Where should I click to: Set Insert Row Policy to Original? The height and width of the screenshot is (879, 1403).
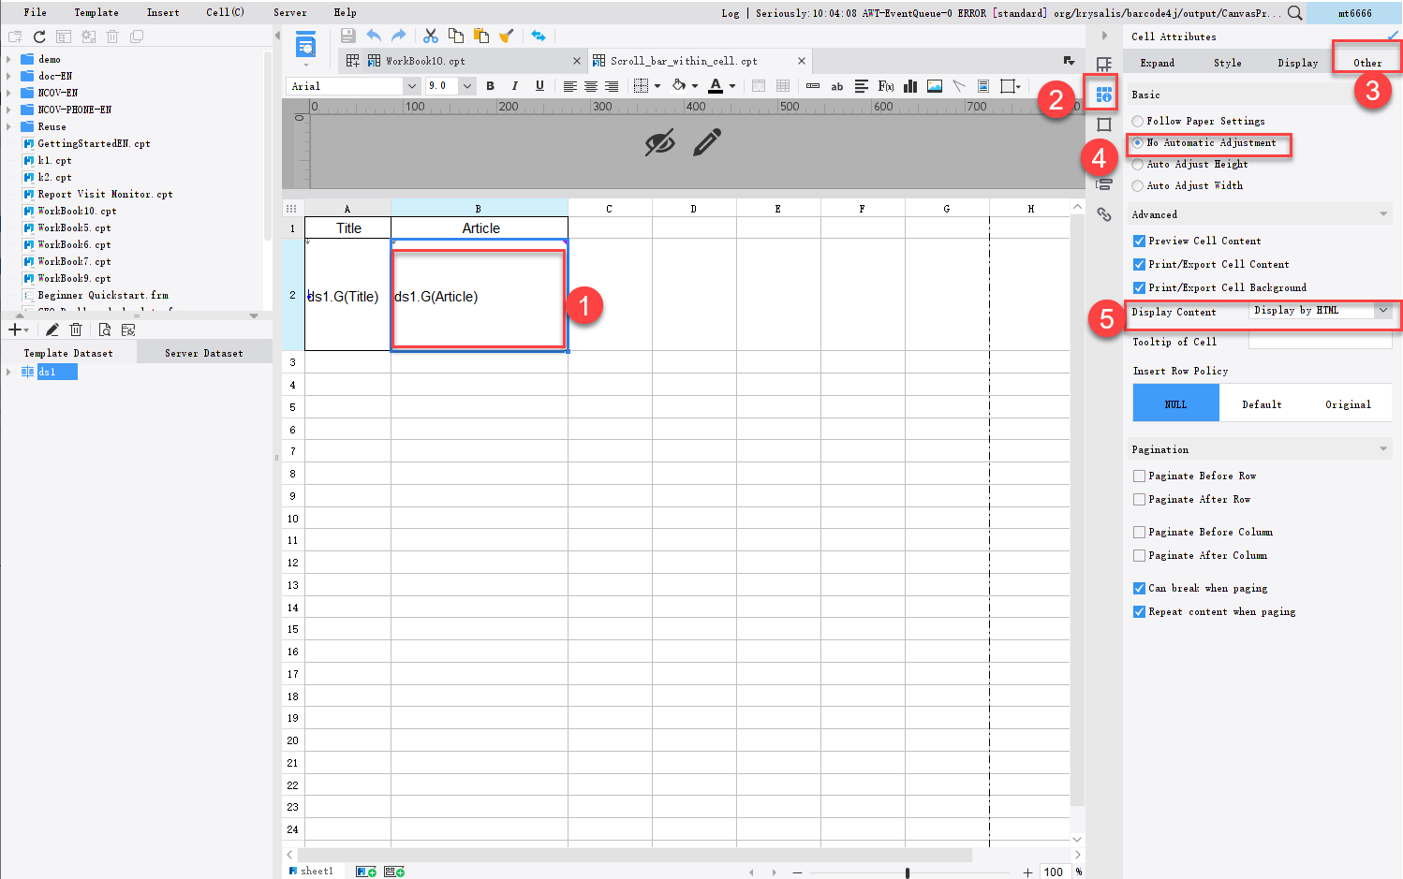(1348, 404)
